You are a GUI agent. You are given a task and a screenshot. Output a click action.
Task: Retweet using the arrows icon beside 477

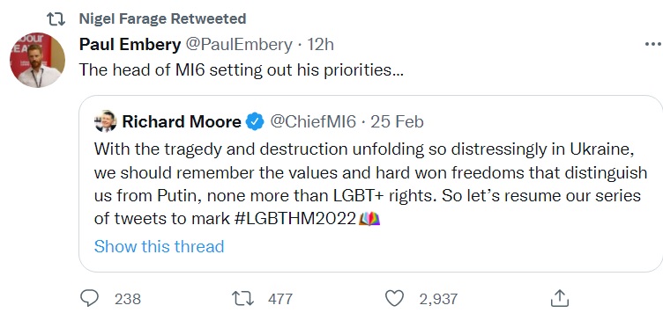(x=242, y=299)
